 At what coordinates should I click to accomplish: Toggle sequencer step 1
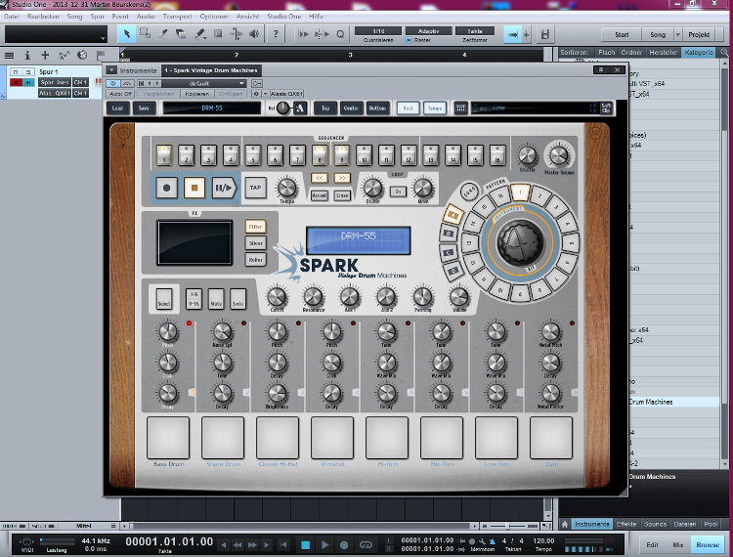coord(163,154)
